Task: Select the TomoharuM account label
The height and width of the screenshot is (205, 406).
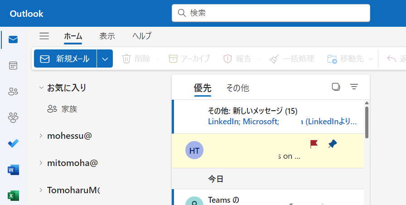Action: (73, 190)
